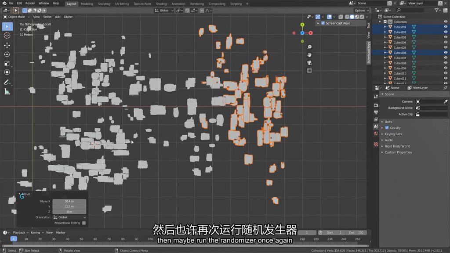Expand the Keying Sets panel
450x253 pixels.
(393, 134)
